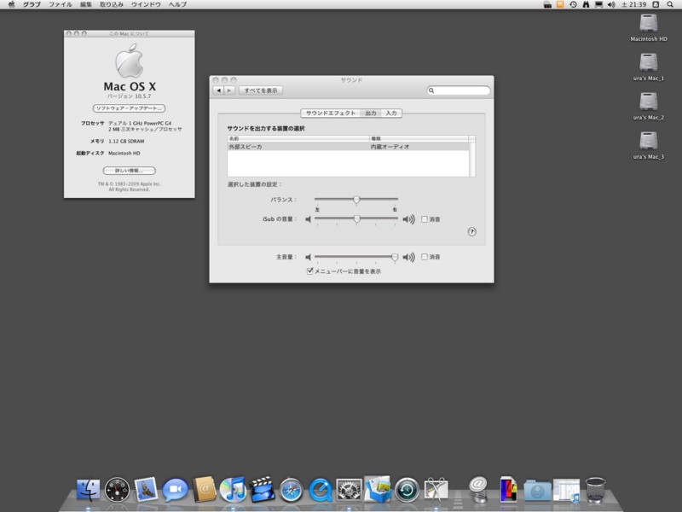Click the Spotlight magnifier in menu bar
The height and width of the screenshot is (512, 682).
pos(670,4)
